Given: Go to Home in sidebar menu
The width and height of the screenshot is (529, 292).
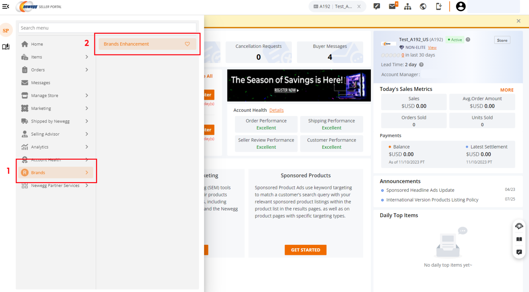Looking at the screenshot, I should point(37,44).
